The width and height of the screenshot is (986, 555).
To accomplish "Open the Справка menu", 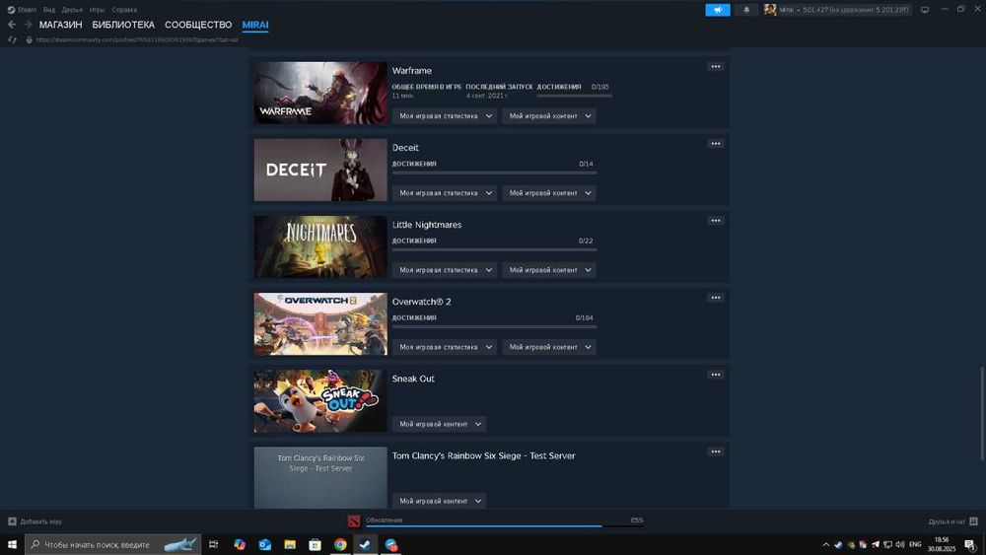I will [124, 10].
